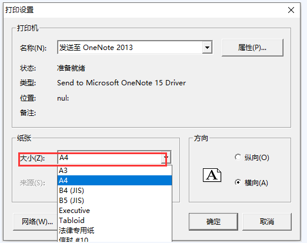The height and width of the screenshot is (243, 307).
Task: Cancel the dialog with 取消
Action: point(267,222)
